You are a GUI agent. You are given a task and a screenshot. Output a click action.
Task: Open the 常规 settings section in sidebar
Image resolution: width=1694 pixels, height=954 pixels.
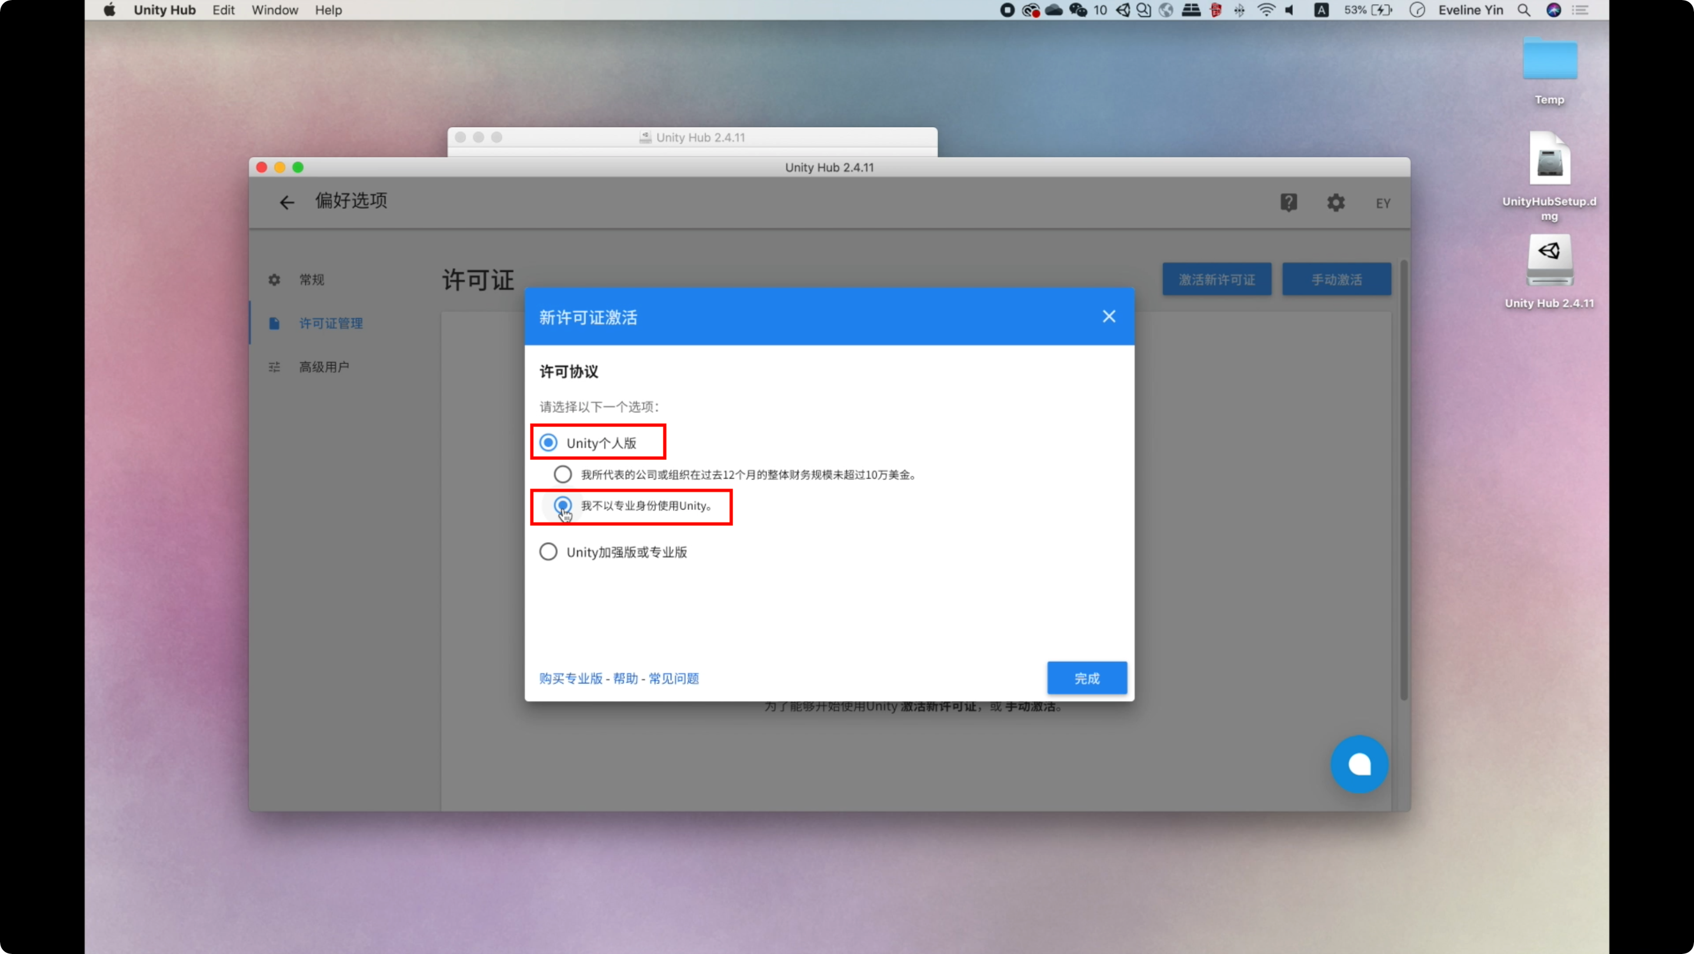(x=311, y=279)
